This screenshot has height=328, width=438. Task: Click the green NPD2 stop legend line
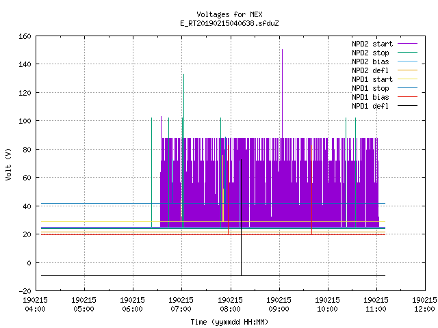click(x=407, y=53)
